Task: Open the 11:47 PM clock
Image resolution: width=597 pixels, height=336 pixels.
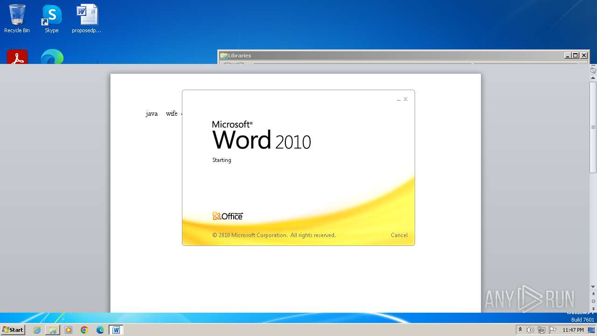Action: coord(573,330)
